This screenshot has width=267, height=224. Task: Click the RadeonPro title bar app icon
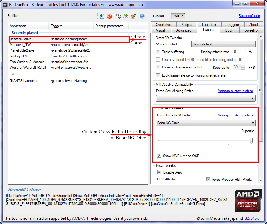click(x=5, y=5)
